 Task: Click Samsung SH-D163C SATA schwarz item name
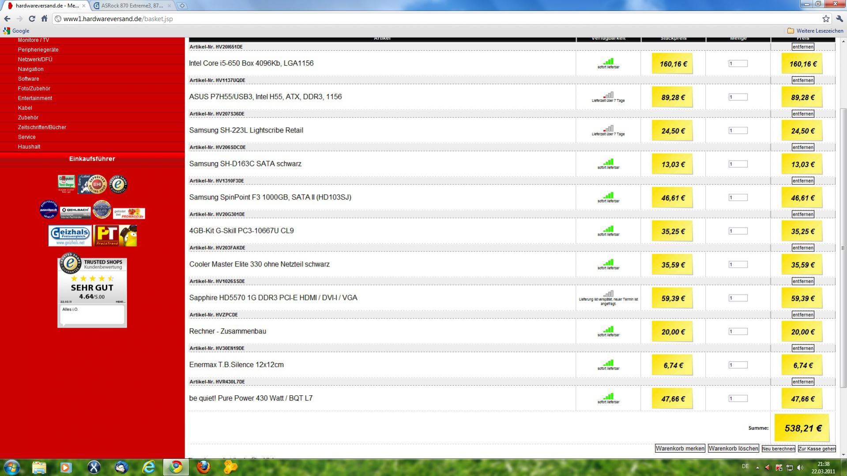coord(245,164)
